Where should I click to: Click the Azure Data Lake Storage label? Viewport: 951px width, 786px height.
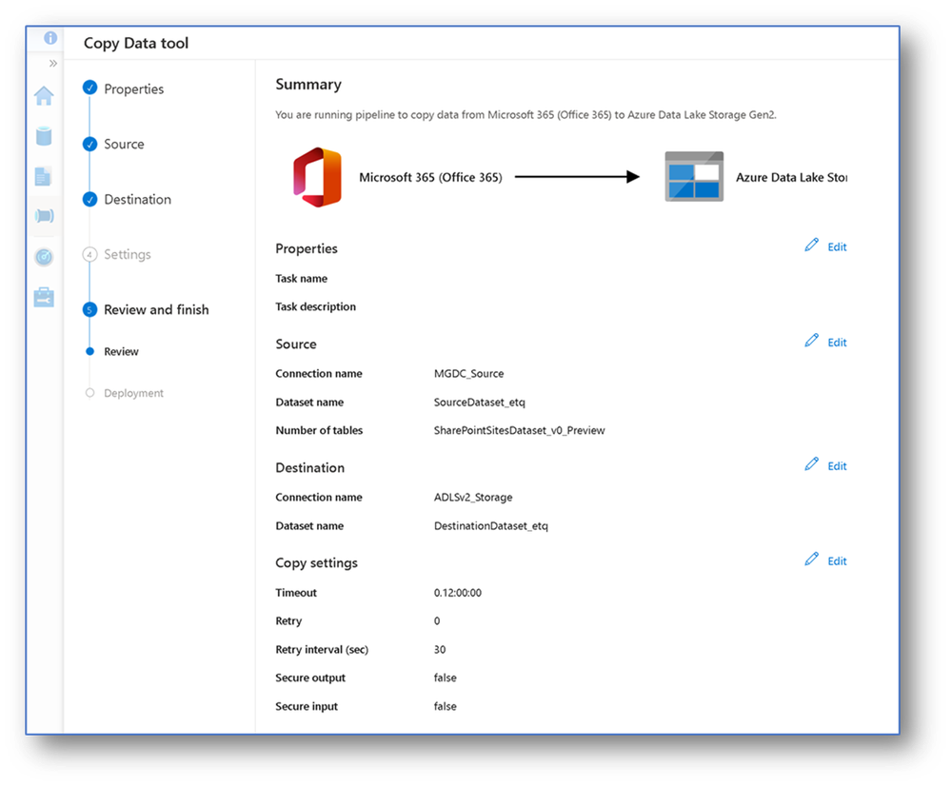pyautogui.click(x=791, y=178)
